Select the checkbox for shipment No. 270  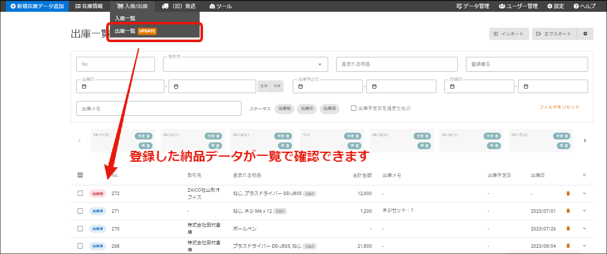click(80, 228)
